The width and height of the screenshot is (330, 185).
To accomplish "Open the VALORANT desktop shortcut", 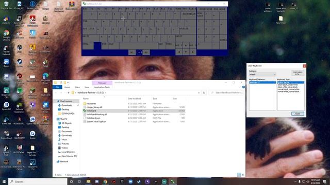I will tap(20, 135).
